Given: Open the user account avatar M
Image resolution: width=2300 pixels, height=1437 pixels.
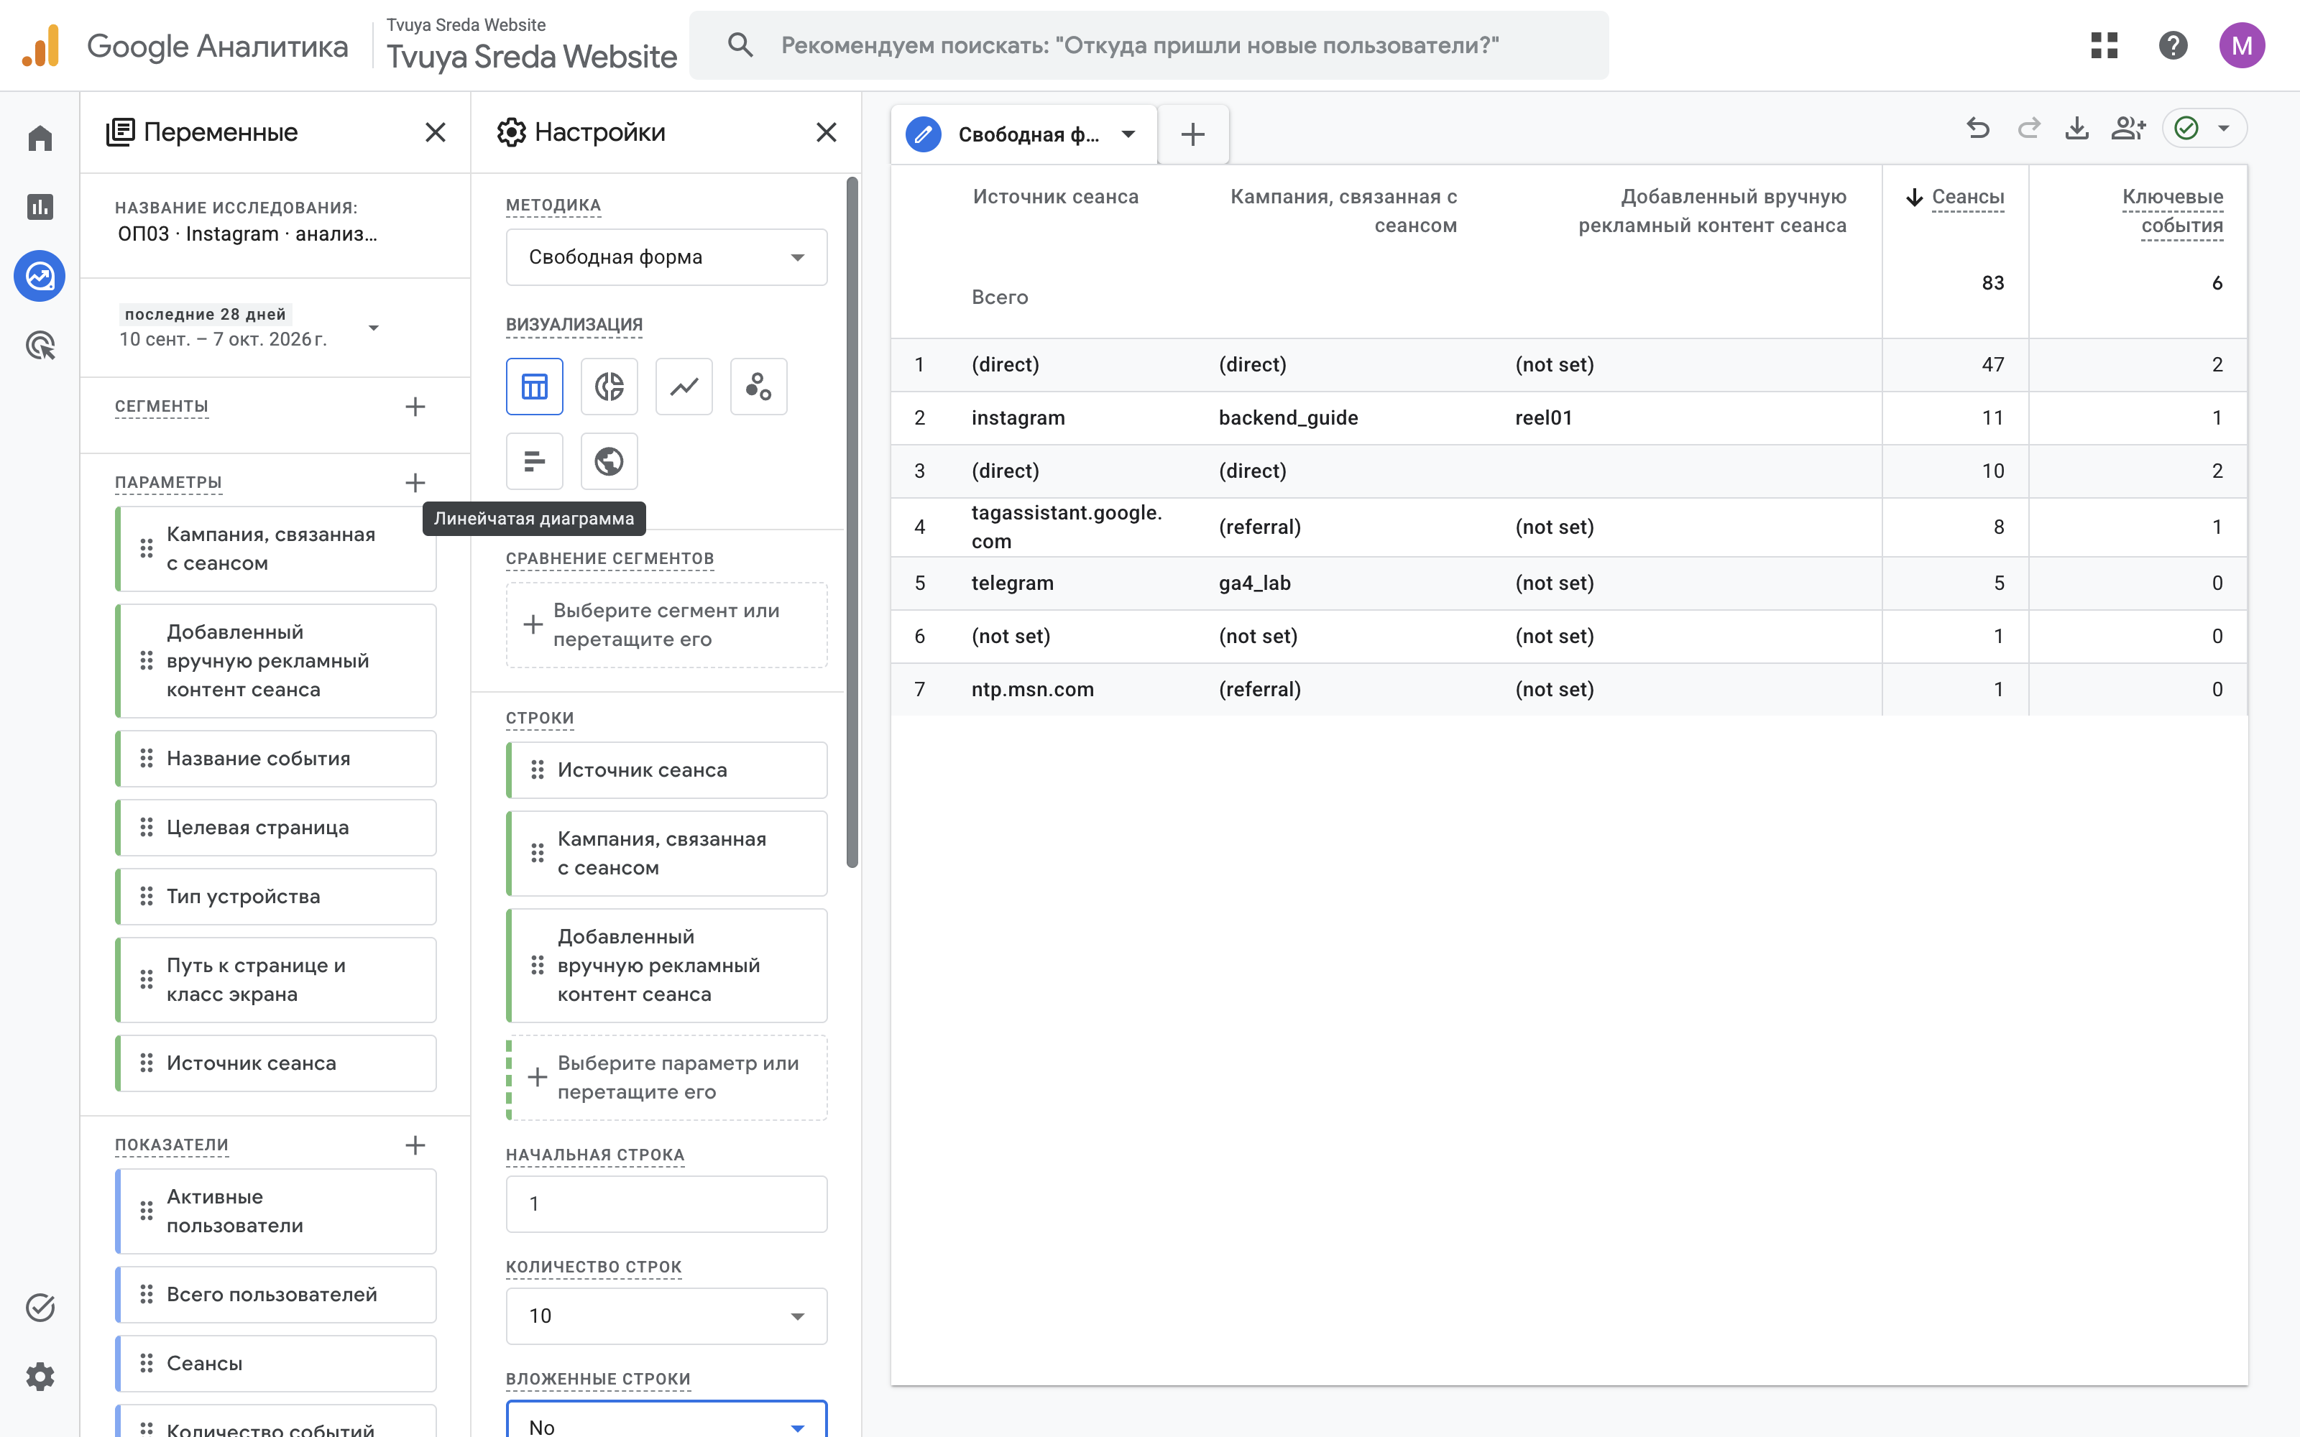Looking at the screenshot, I should (x=2242, y=45).
